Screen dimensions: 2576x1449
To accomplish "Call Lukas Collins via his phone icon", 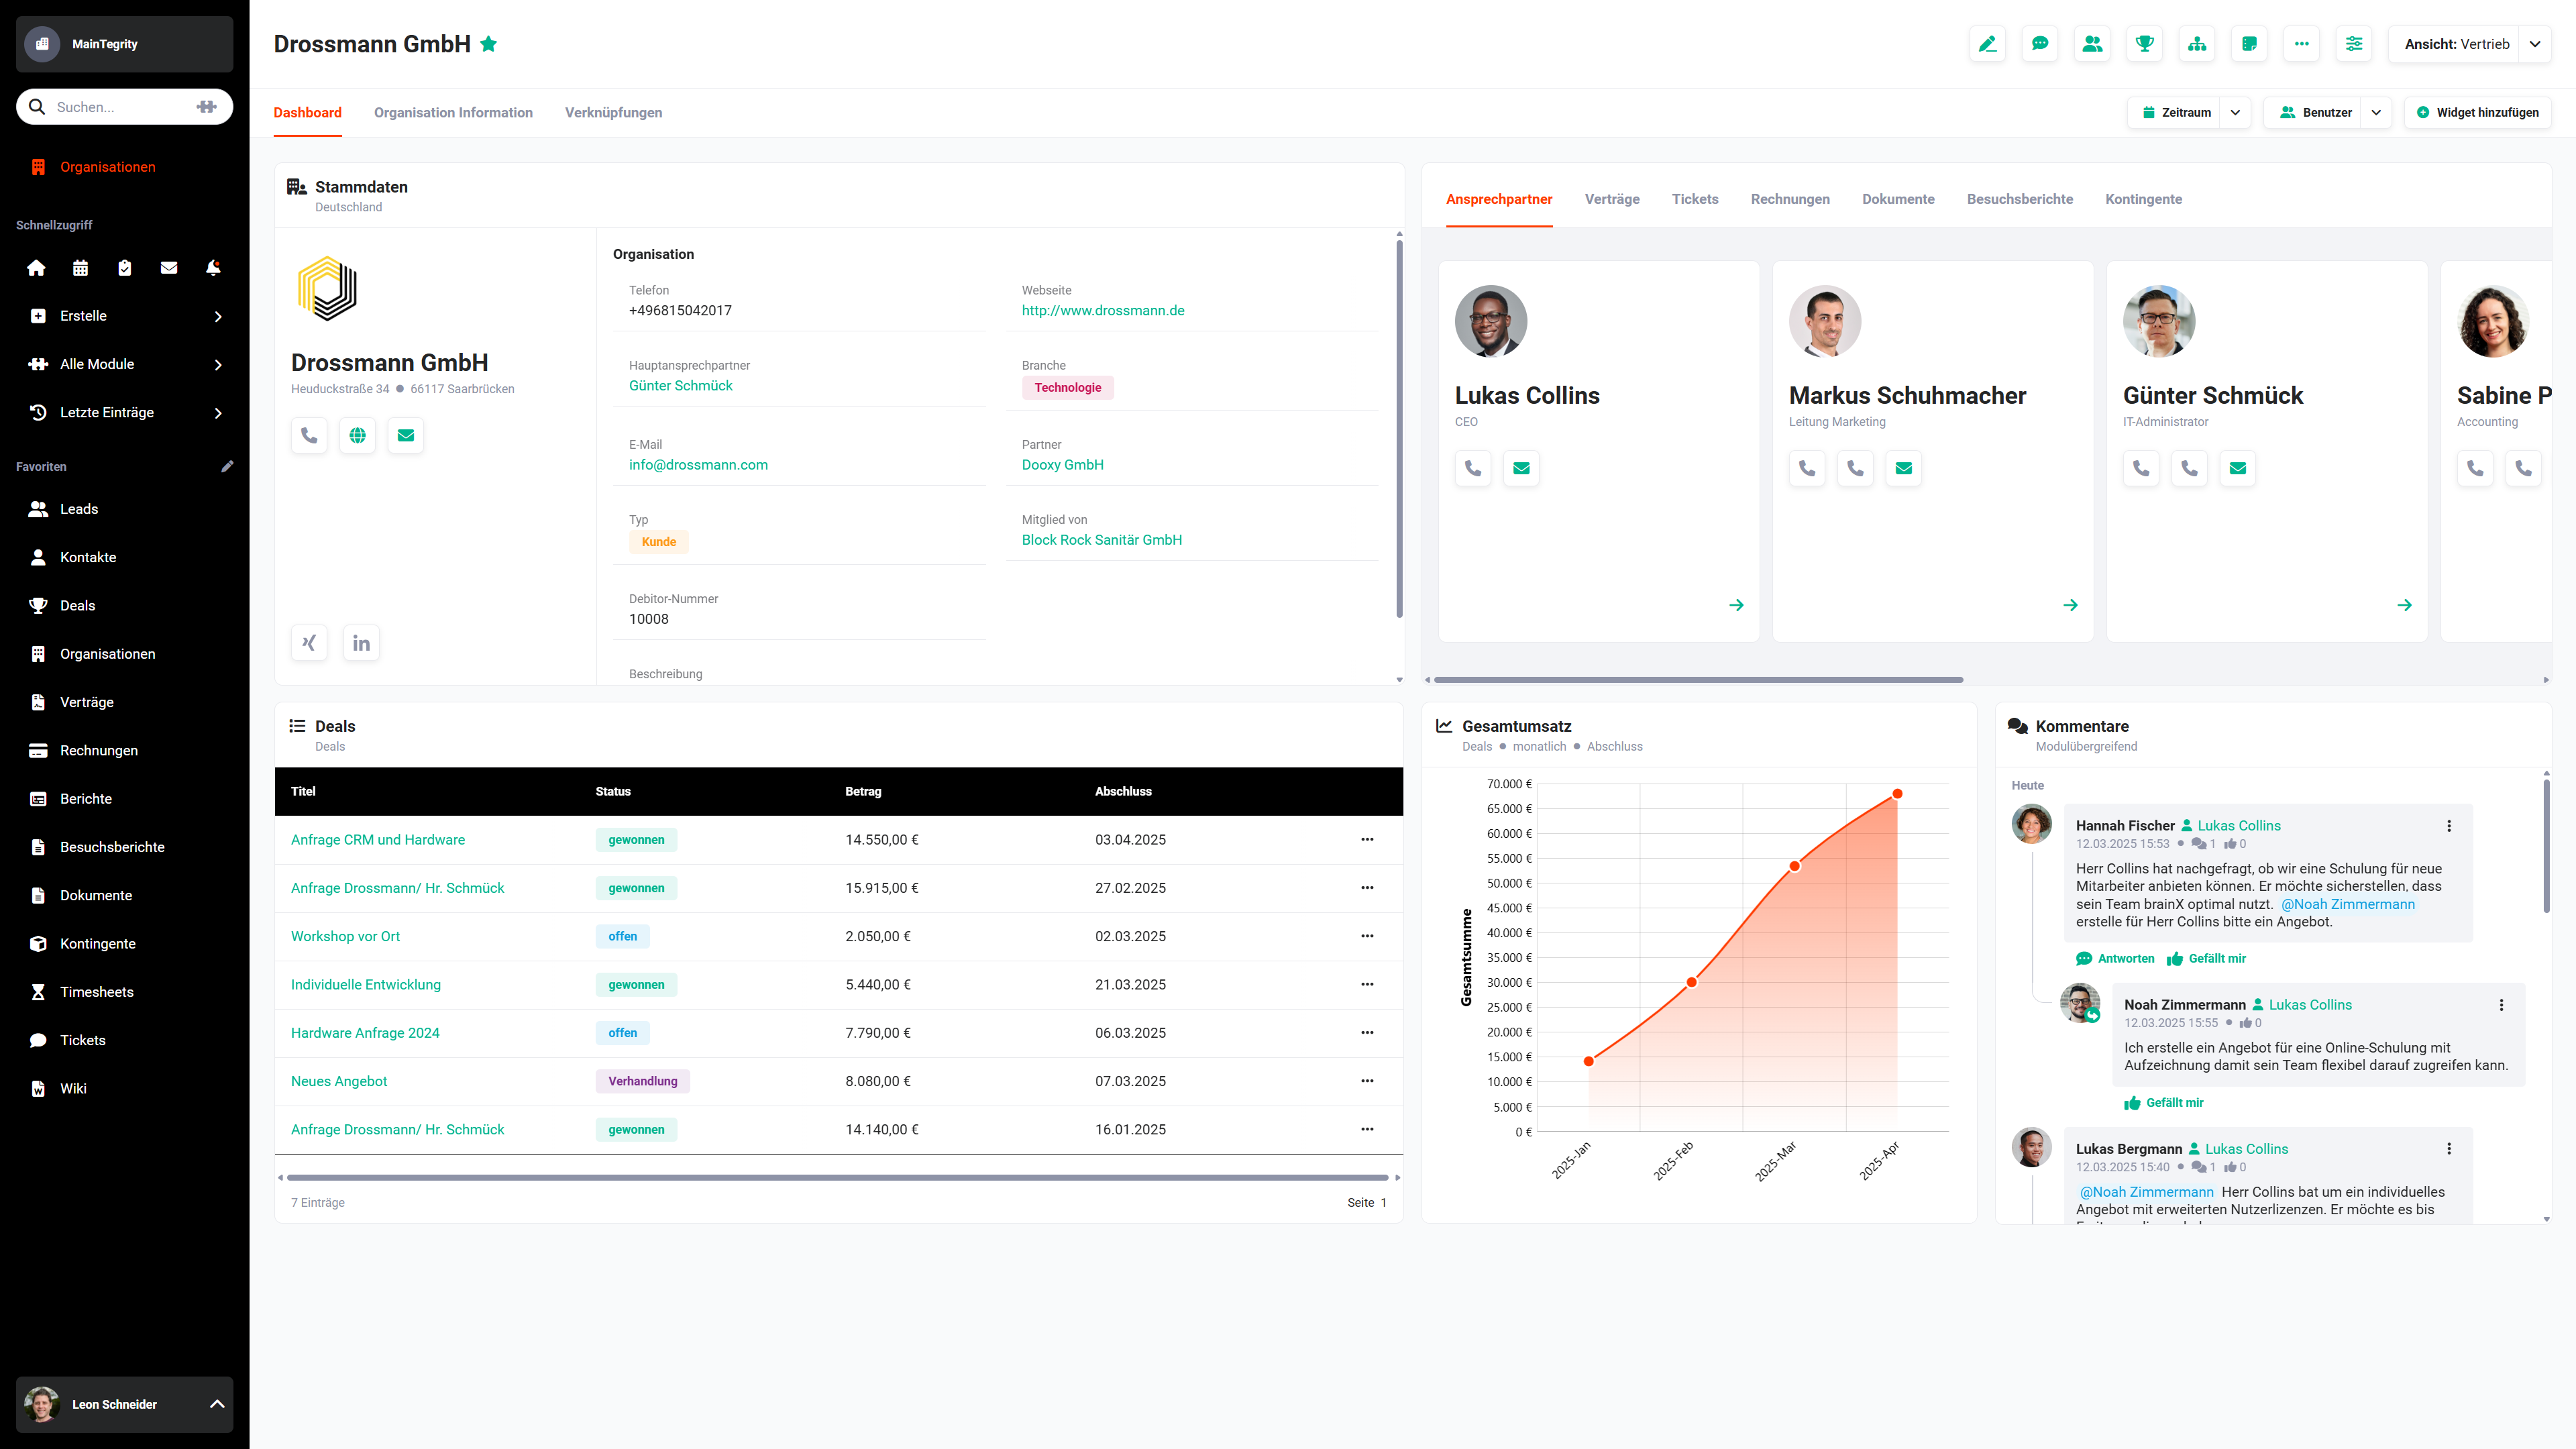I will pyautogui.click(x=1472, y=468).
